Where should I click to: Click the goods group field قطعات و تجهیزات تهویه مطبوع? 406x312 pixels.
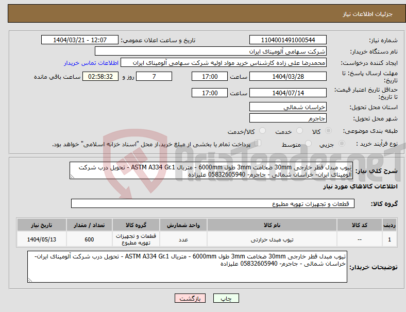(x=213, y=203)
